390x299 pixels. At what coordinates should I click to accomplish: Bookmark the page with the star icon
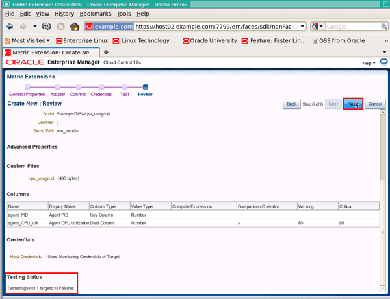coord(296,27)
